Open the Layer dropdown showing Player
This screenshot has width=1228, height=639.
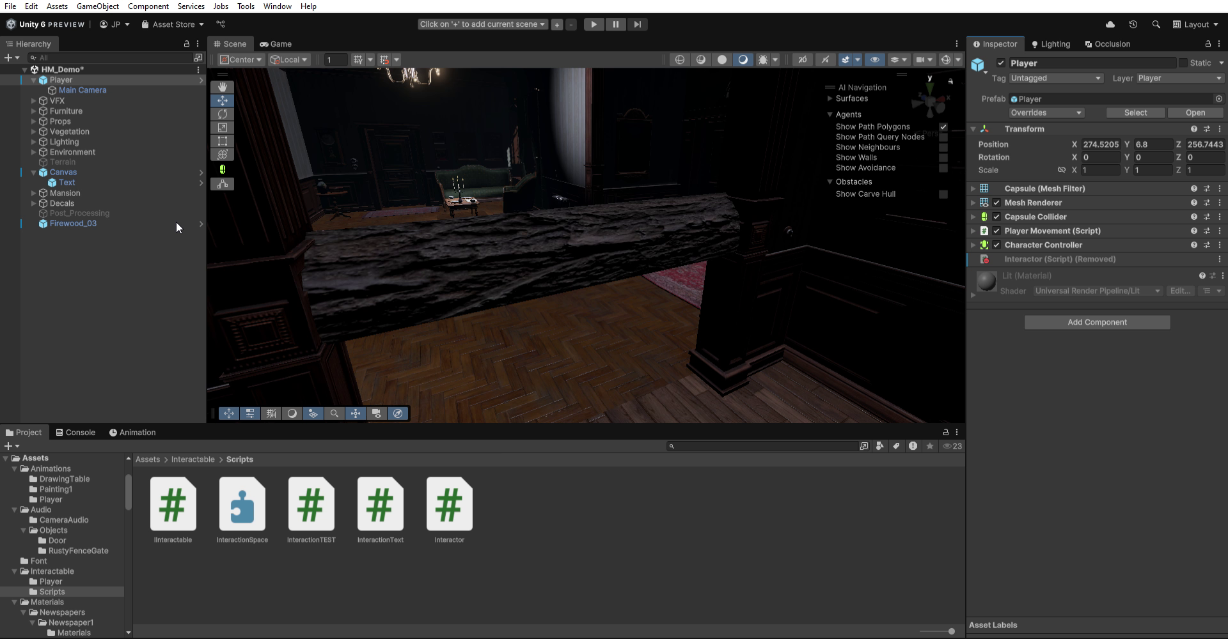1180,78
